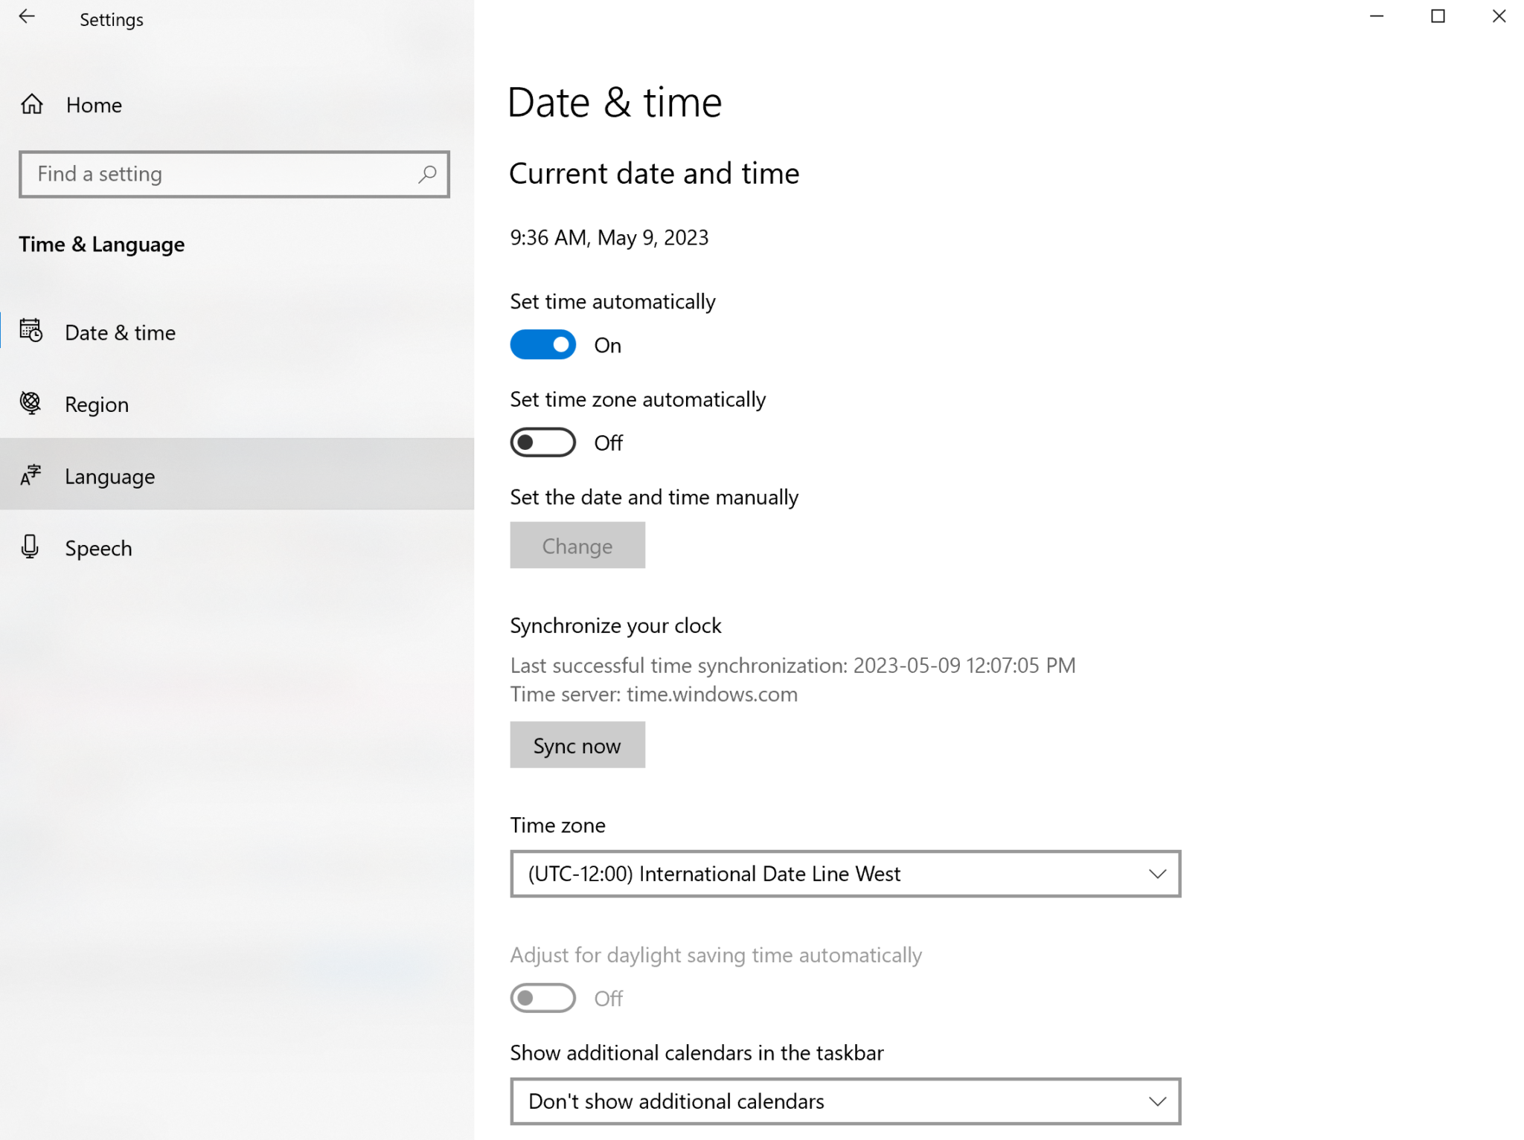Toggle Adjust for daylight saving time
The width and height of the screenshot is (1524, 1140).
pyautogui.click(x=542, y=997)
